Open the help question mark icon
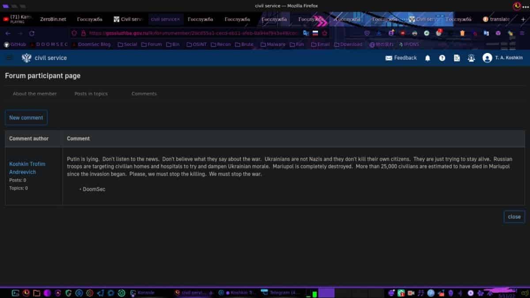The height and width of the screenshot is (298, 530). point(442,58)
